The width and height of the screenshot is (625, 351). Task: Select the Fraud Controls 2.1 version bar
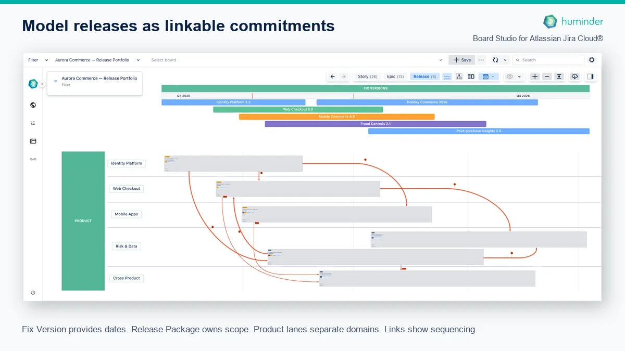[376, 124]
